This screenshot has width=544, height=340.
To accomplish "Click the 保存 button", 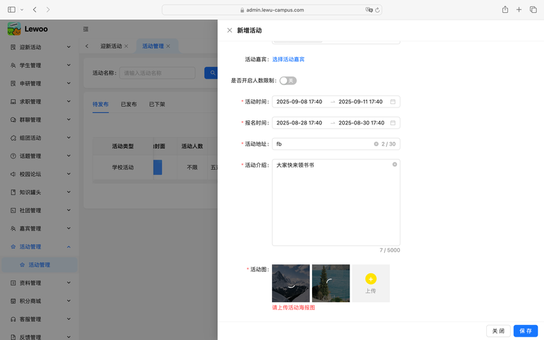I will 525,331.
